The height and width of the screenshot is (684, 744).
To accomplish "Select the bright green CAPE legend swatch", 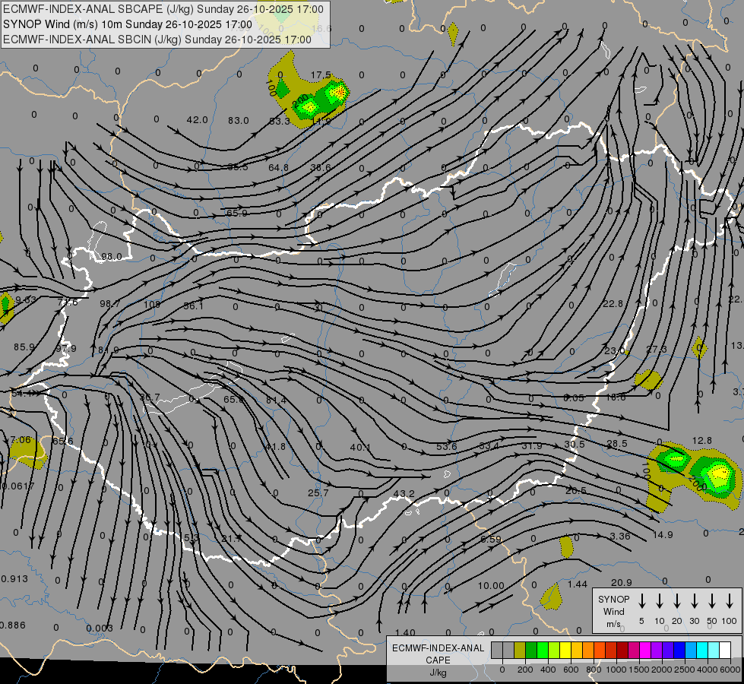I will point(543,650).
